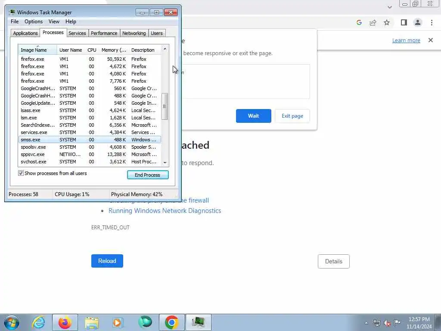Viewport: 441px width, 331px height.
Task: Select the GoogleUpdate process row
Action: 90,103
